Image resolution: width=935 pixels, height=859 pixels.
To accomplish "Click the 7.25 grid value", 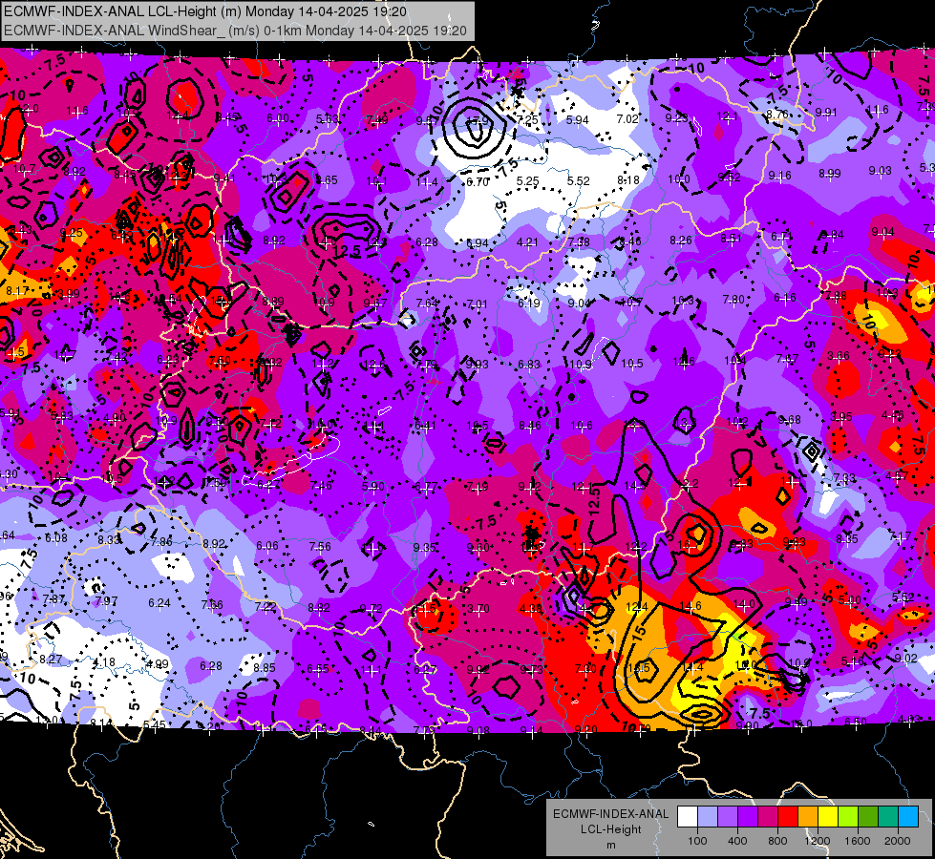I will coord(528,120).
